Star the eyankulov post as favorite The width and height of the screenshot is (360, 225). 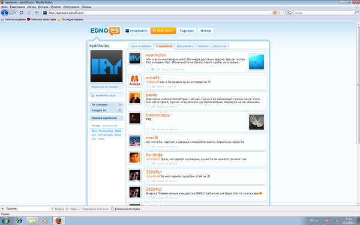coord(148,69)
